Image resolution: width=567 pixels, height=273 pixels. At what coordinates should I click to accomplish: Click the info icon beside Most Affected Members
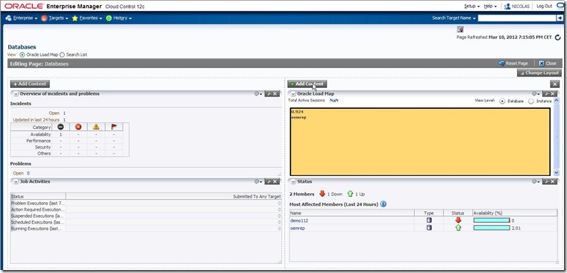coord(383,204)
